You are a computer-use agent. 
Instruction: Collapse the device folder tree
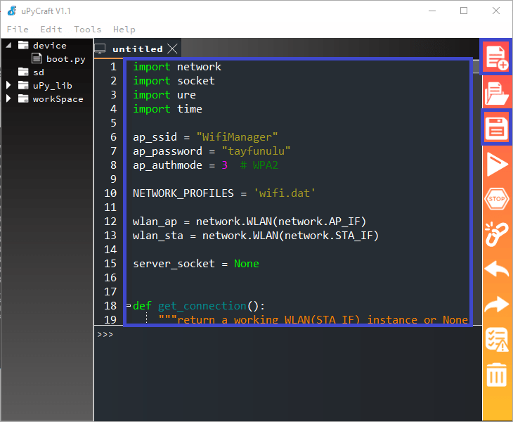point(9,46)
